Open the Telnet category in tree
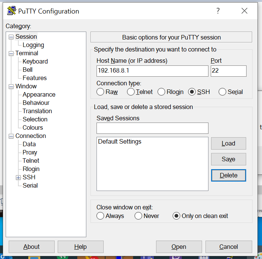262x259 pixels. tap(31, 161)
